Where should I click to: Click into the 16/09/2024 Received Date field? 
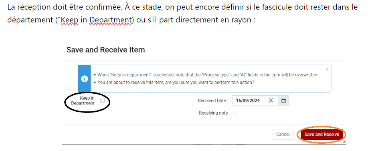[x=255, y=101]
